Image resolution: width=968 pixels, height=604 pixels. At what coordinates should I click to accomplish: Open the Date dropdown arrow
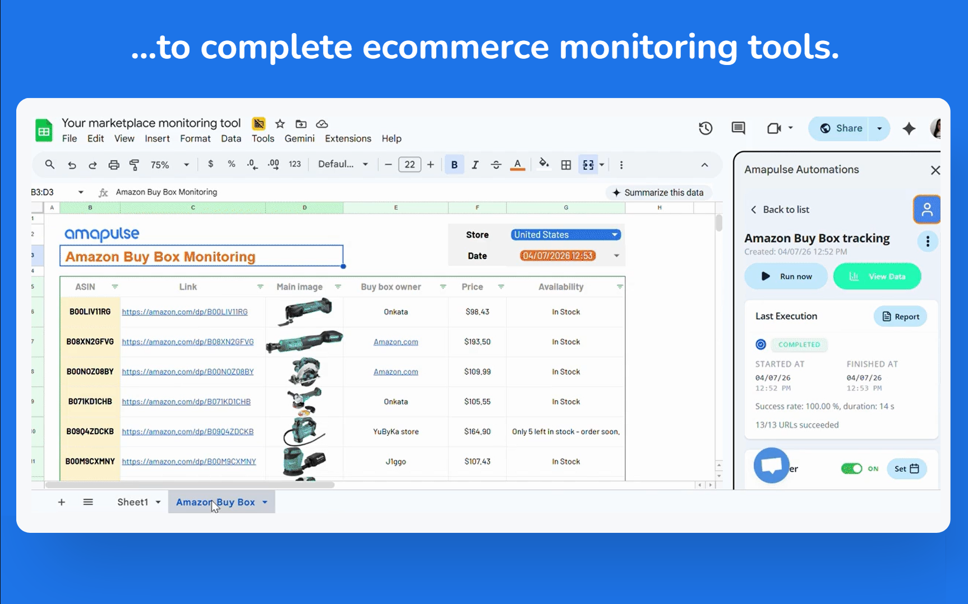616,255
